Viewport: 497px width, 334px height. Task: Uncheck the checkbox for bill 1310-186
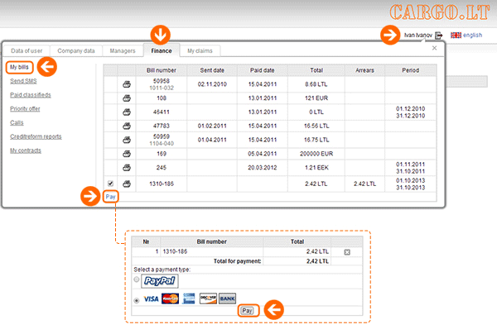110,183
